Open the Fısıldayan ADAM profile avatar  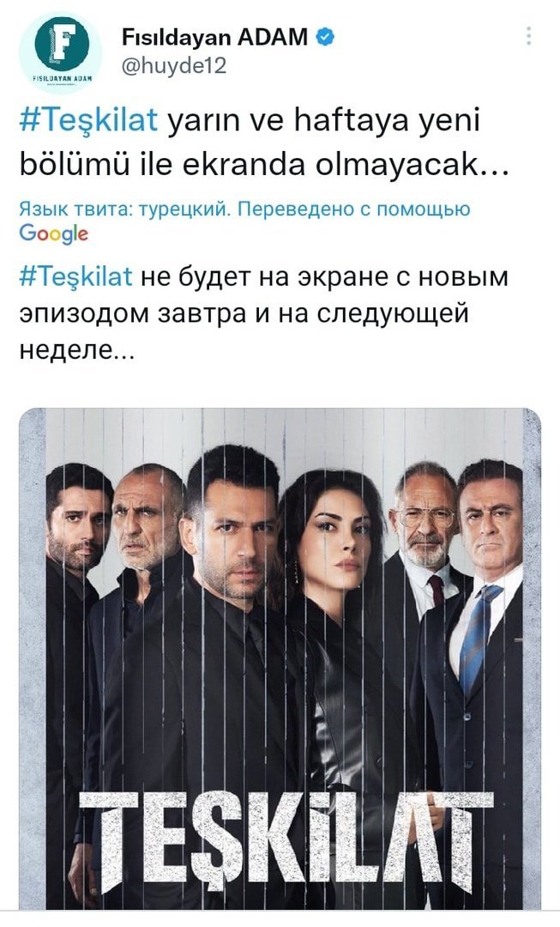tap(61, 51)
